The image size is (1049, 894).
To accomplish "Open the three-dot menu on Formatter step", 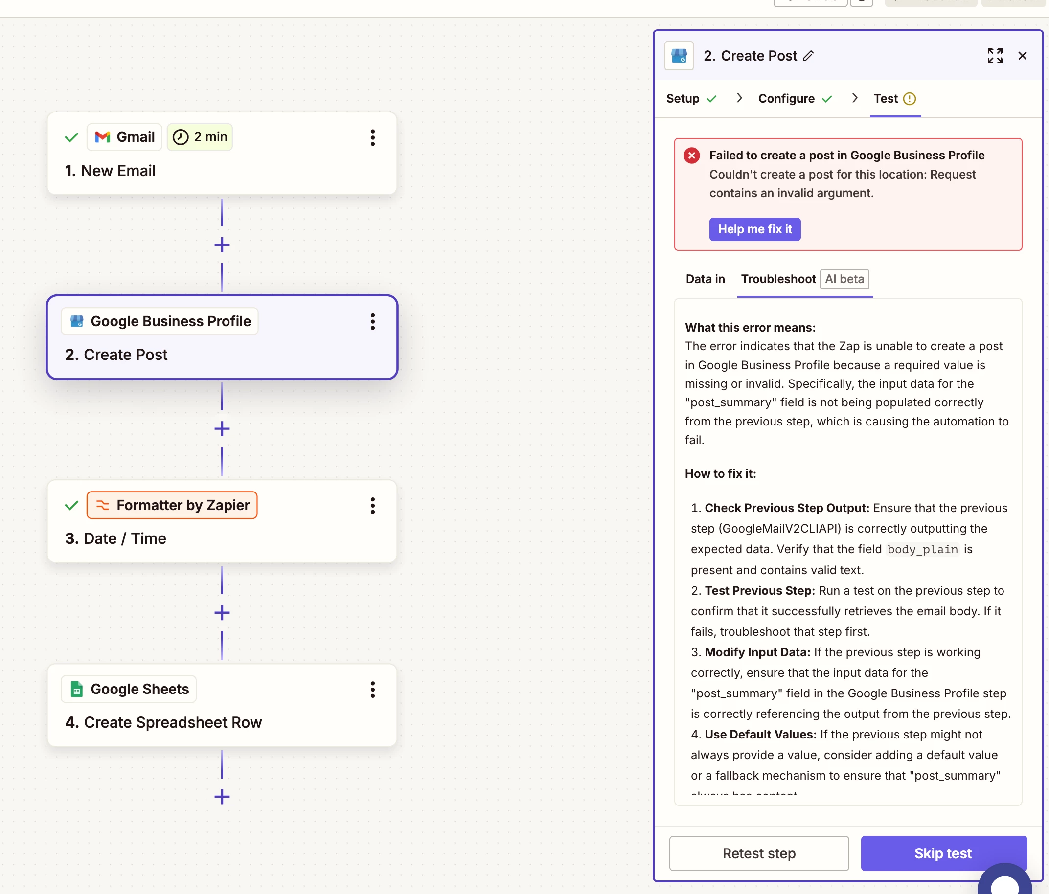I will [x=373, y=505].
